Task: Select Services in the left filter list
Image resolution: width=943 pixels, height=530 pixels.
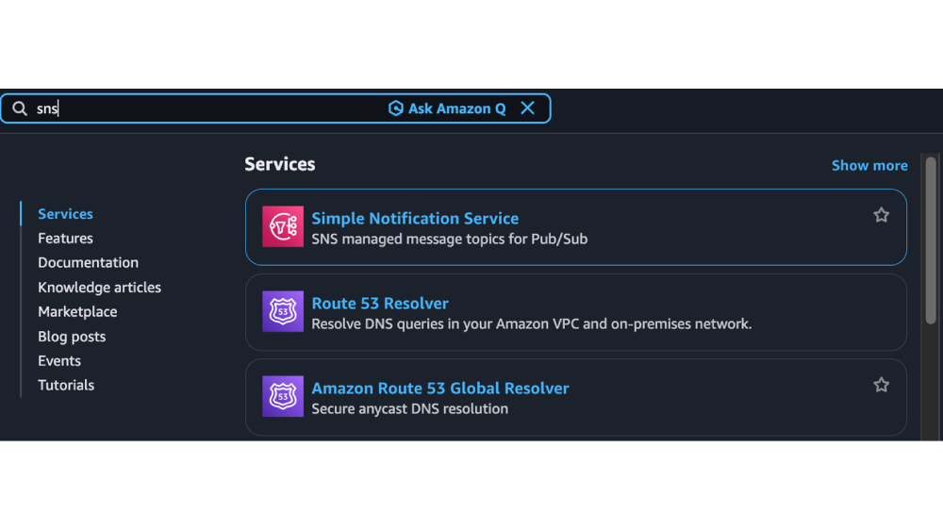Action: pos(65,214)
